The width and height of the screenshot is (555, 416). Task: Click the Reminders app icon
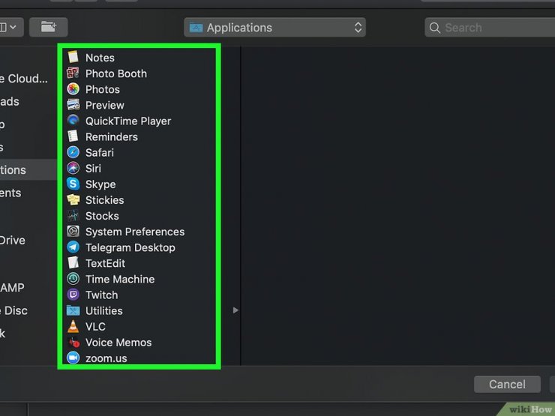(x=73, y=136)
